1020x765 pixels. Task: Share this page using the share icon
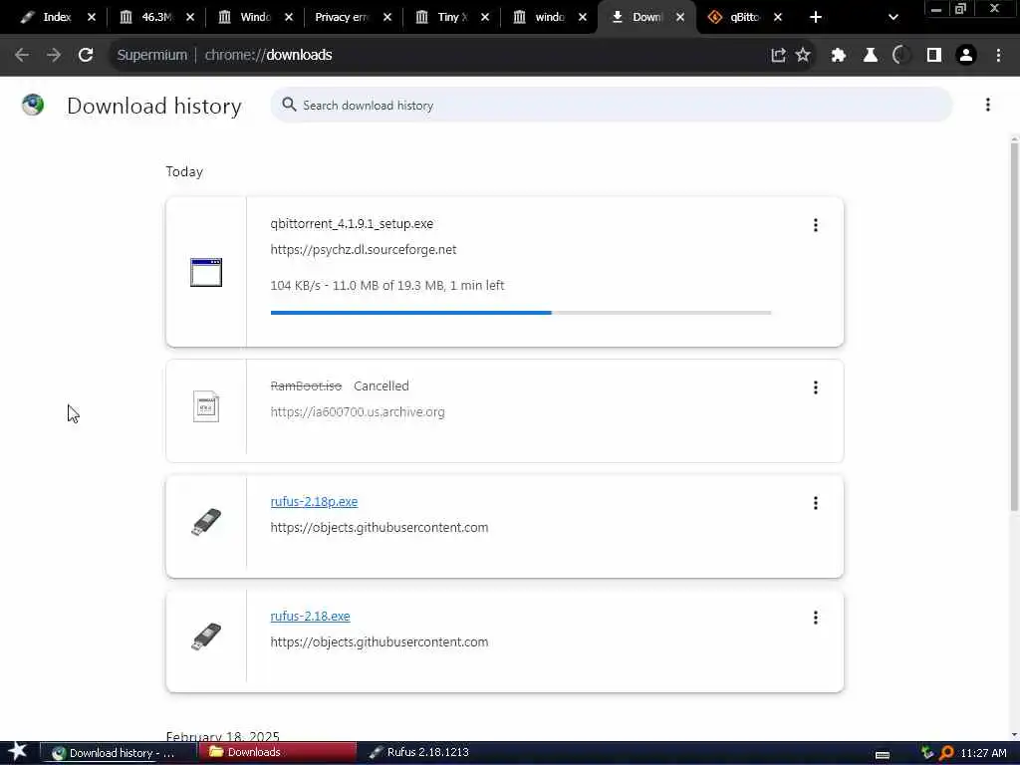coord(778,56)
